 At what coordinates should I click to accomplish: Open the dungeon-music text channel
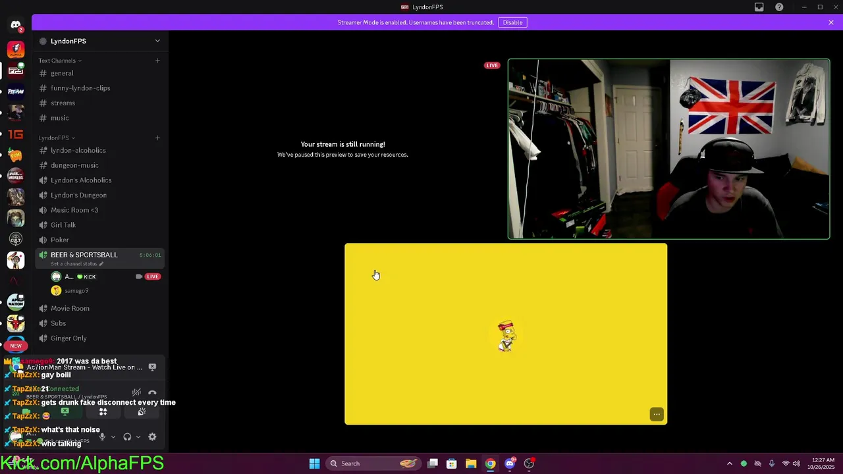click(99, 165)
